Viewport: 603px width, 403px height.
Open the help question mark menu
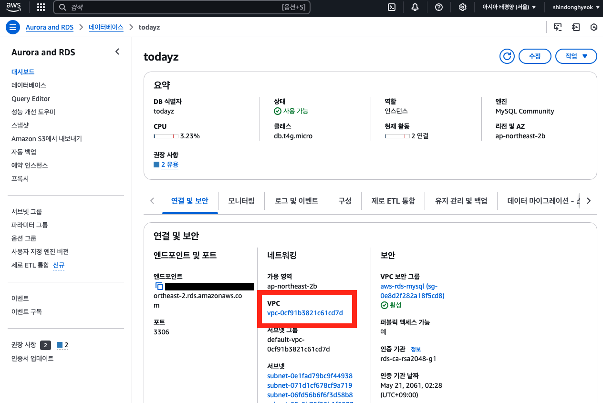click(x=439, y=7)
